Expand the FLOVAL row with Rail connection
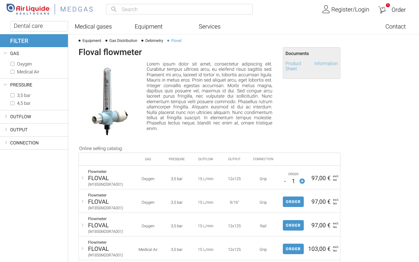The image size is (419, 262). tap(82, 225)
